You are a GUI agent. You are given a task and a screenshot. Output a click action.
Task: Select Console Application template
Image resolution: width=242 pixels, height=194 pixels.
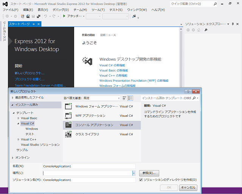(x=102, y=125)
